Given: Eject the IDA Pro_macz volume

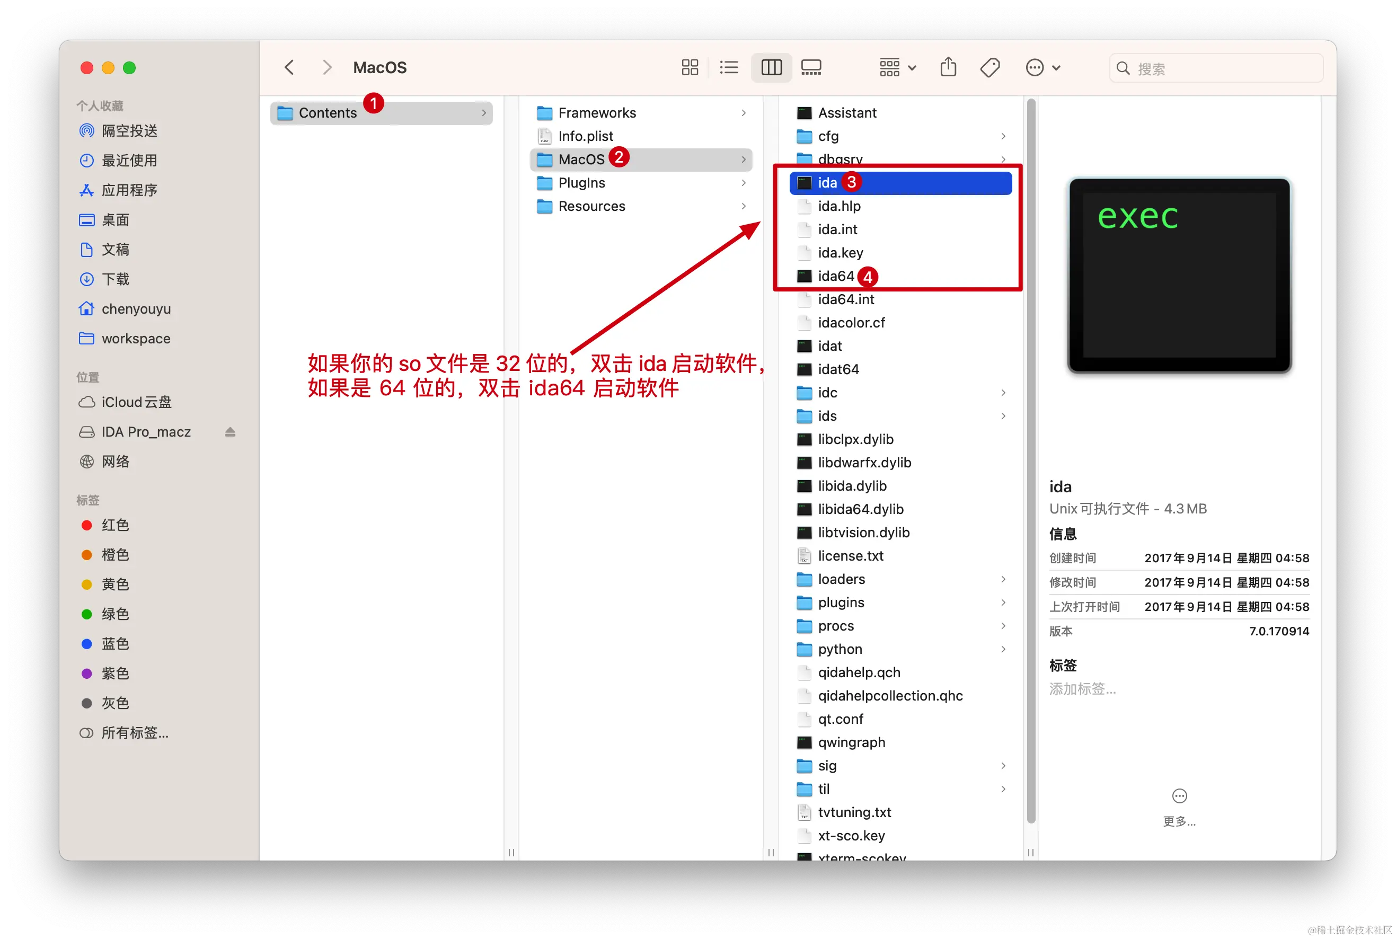Looking at the screenshot, I should [x=230, y=432].
